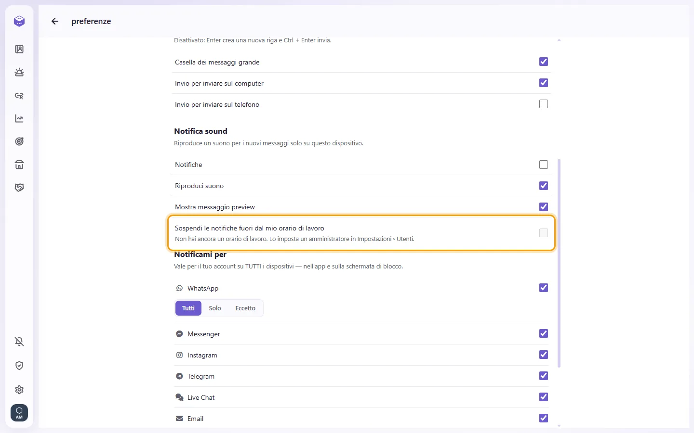Click the scrollbar down arrow
Screen dimensions: 694x433
click(x=559, y=426)
